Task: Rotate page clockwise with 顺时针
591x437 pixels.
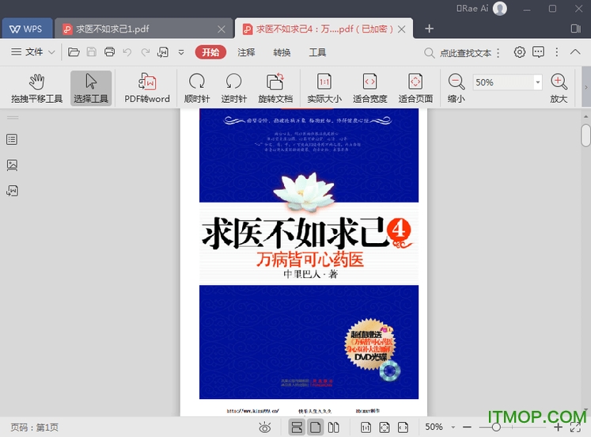Action: (x=197, y=88)
